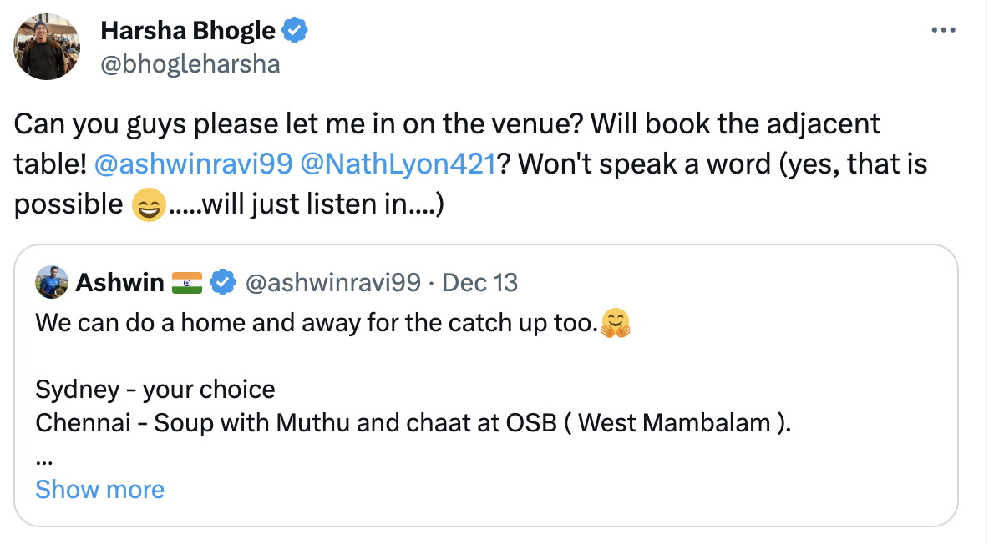Click the "Sydney - your choice" line
This screenshot has width=999, height=544.
tap(155, 390)
